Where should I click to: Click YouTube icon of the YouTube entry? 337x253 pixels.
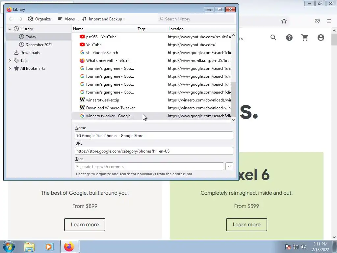(82, 45)
